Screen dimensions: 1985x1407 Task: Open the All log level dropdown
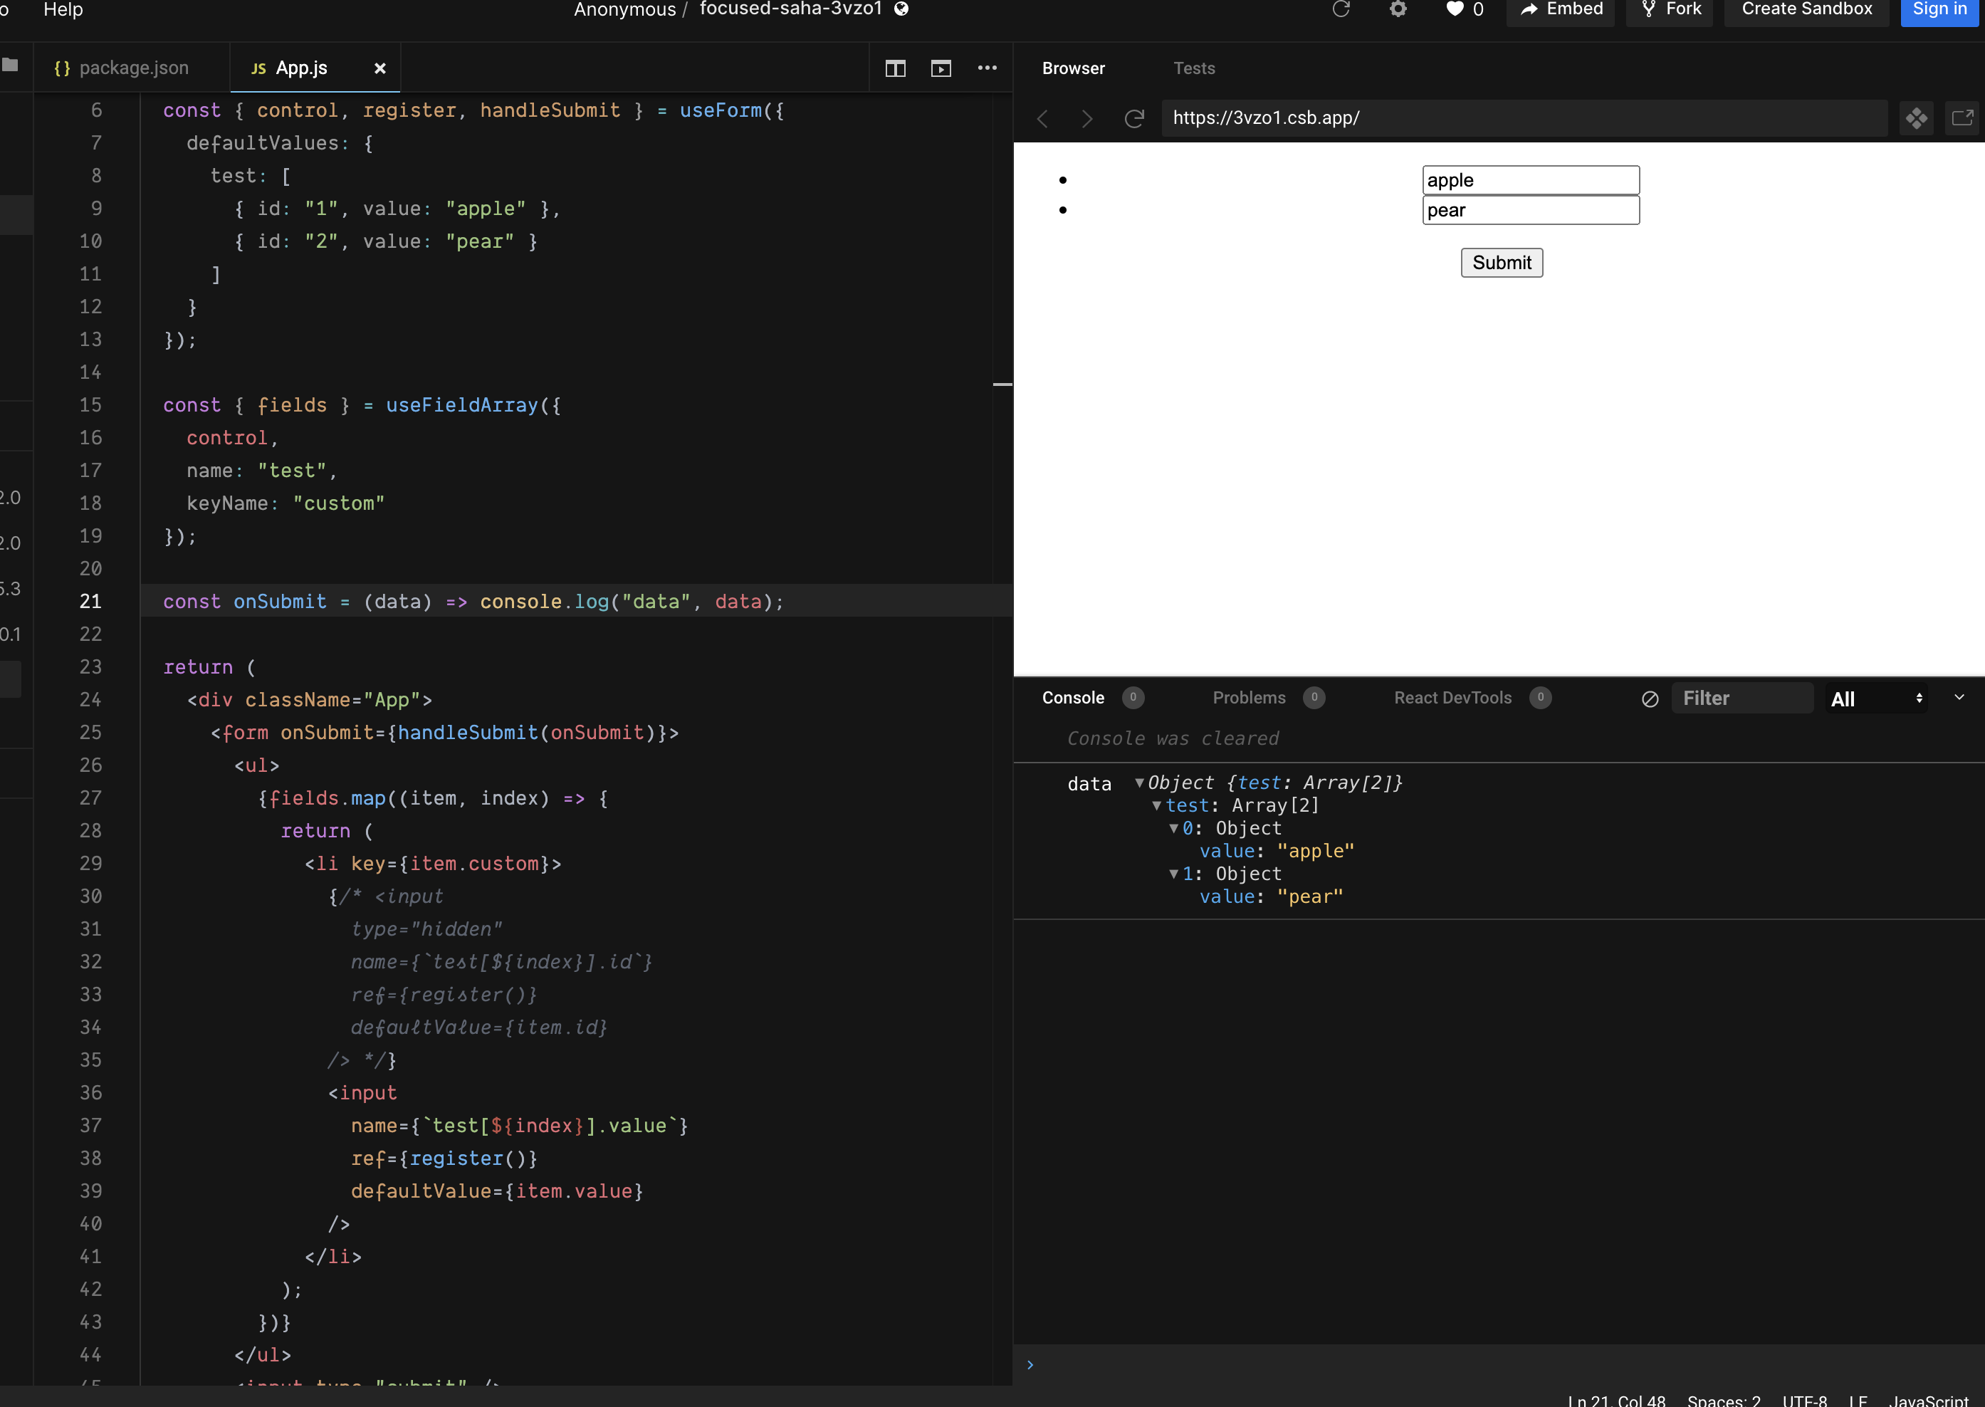coord(1876,699)
